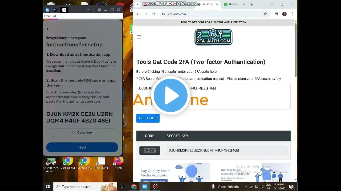Open the Video highlight news widget
Screen dimensions: 341x191
tap(225, 187)
